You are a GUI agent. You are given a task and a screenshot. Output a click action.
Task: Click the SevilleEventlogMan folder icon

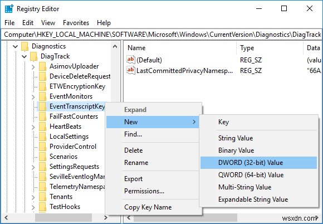pos(43,177)
